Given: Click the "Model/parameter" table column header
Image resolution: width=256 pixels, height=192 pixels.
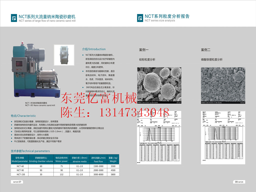Looking at the screenshot, I should tap(20, 159).
